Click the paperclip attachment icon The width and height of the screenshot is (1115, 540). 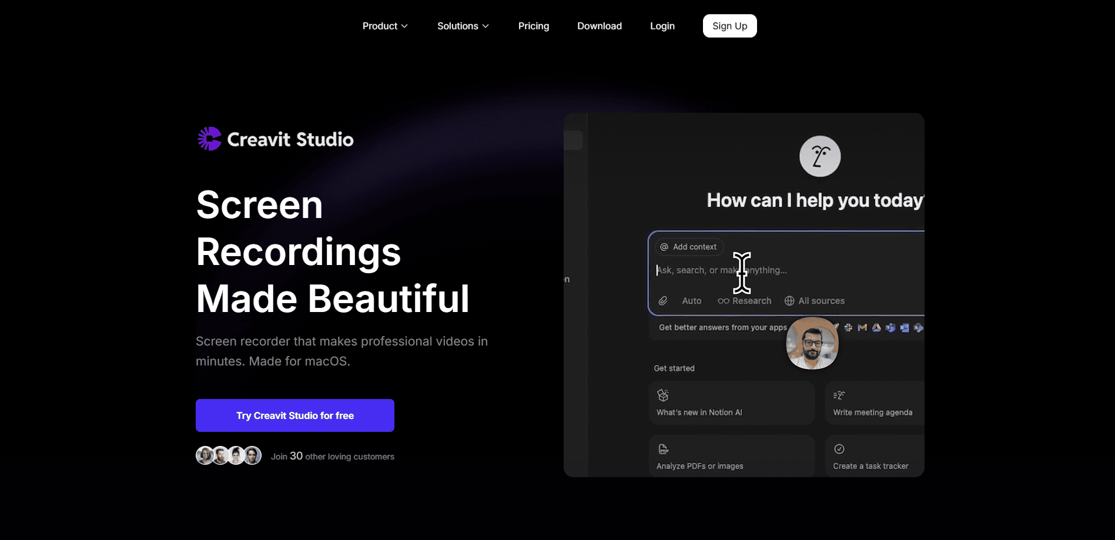[x=663, y=301]
